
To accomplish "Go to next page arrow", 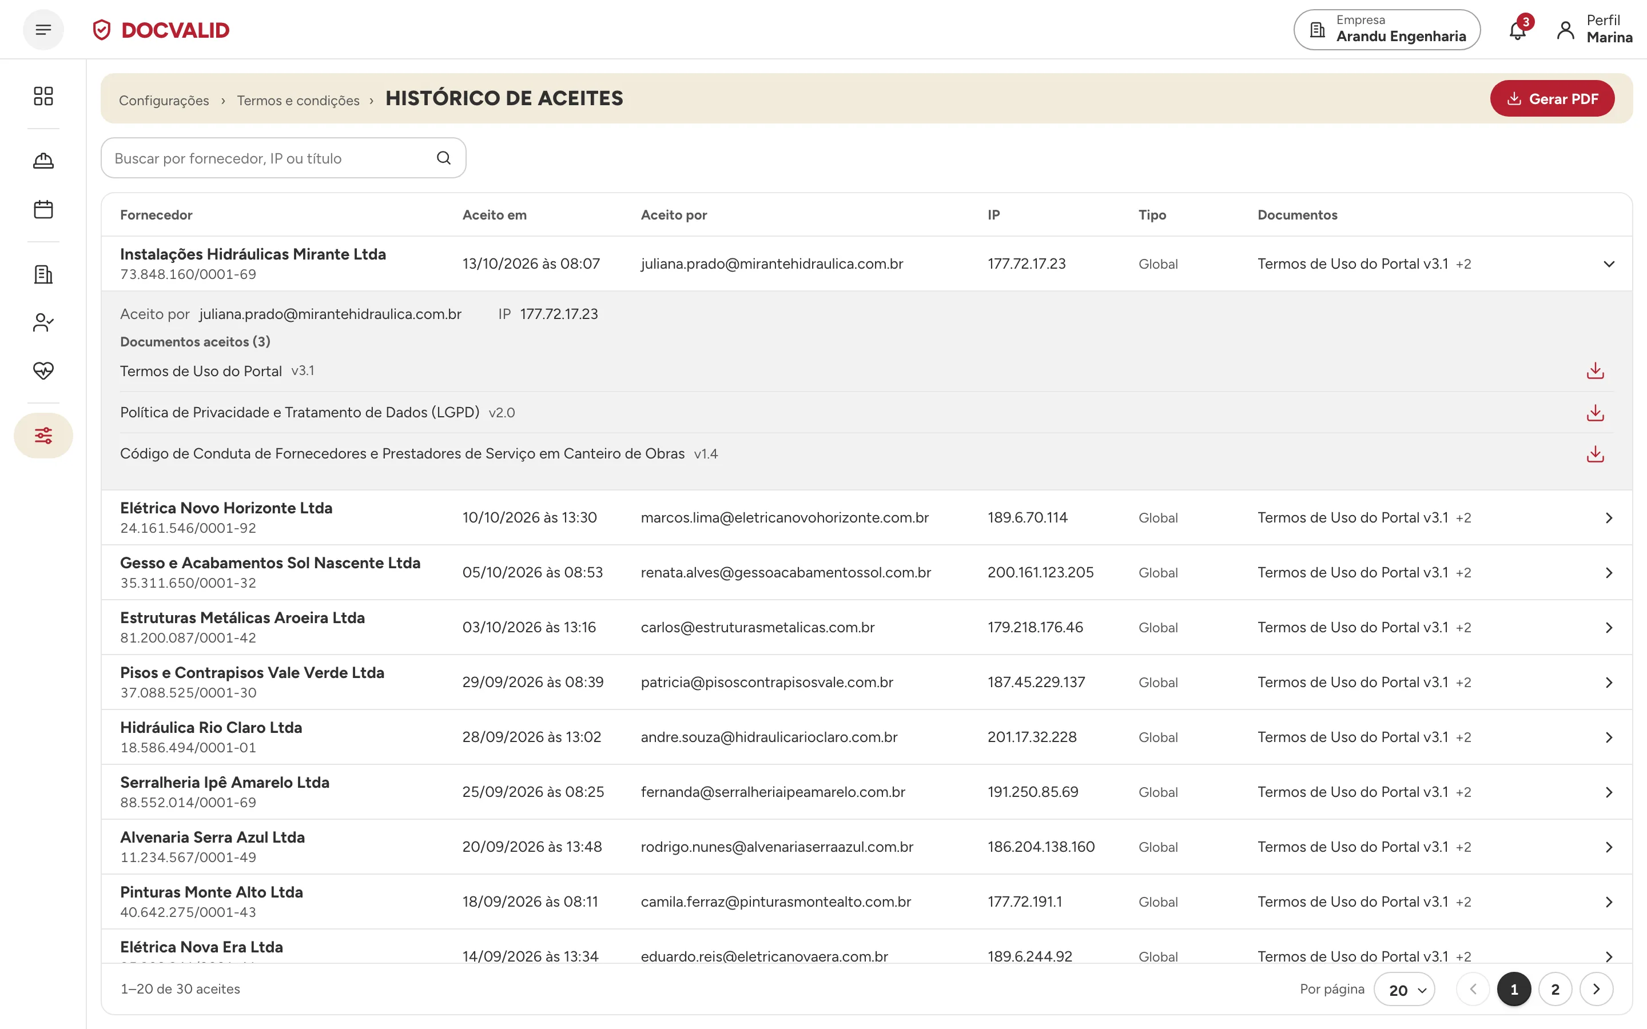I will [x=1596, y=990].
